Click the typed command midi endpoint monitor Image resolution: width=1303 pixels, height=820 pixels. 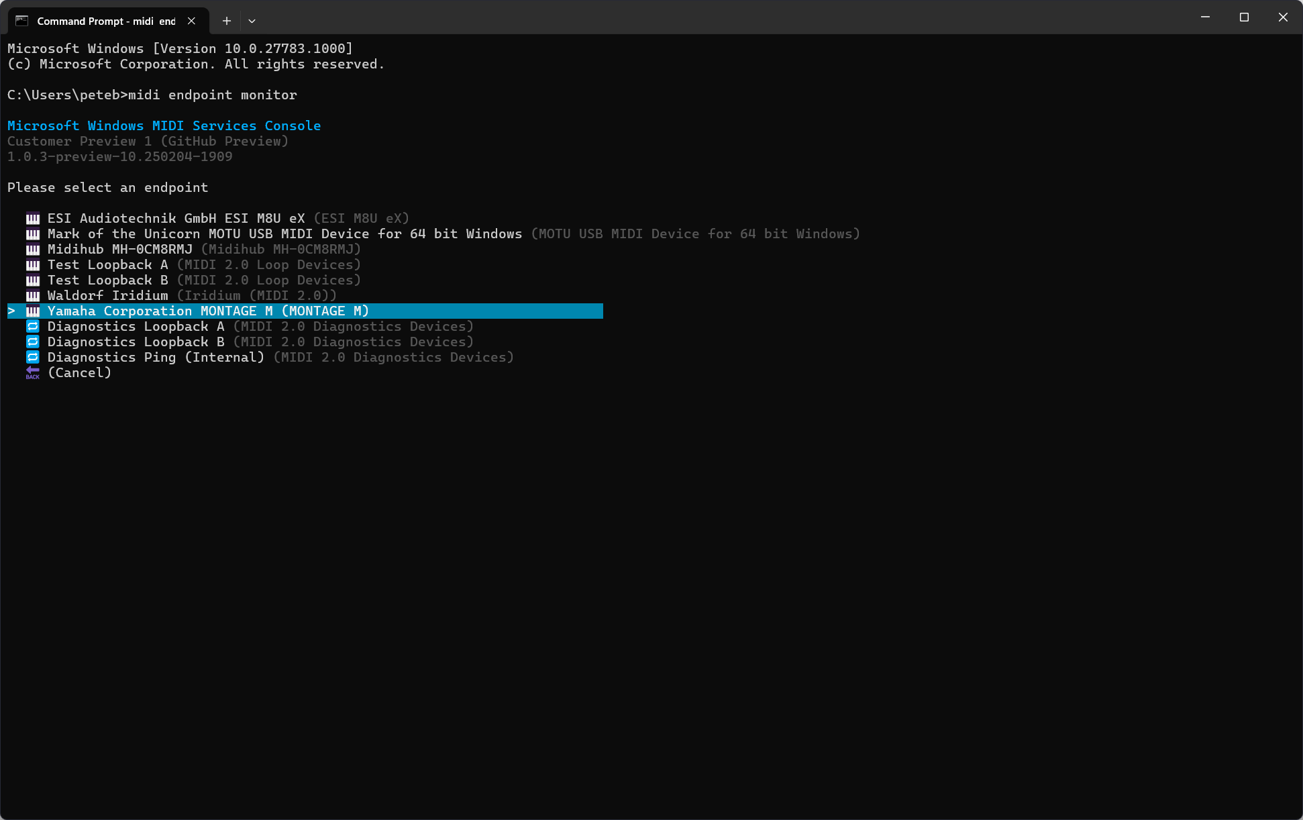[213, 95]
